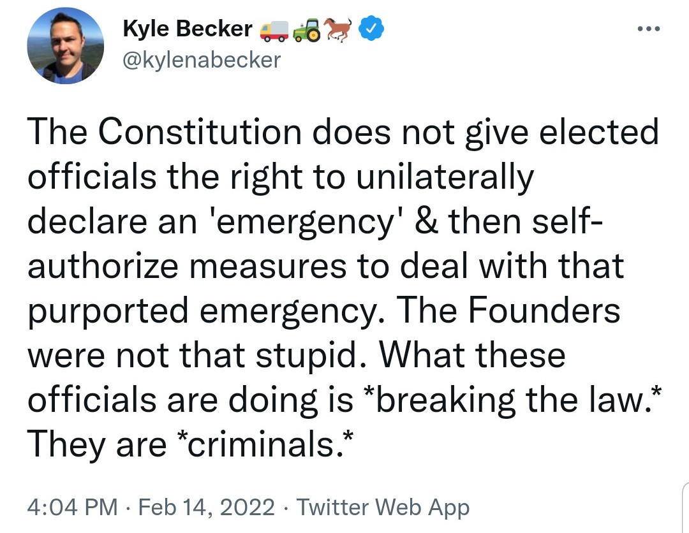Open the three-dot More options menu
The height and width of the screenshot is (533, 689).
pyautogui.click(x=648, y=29)
